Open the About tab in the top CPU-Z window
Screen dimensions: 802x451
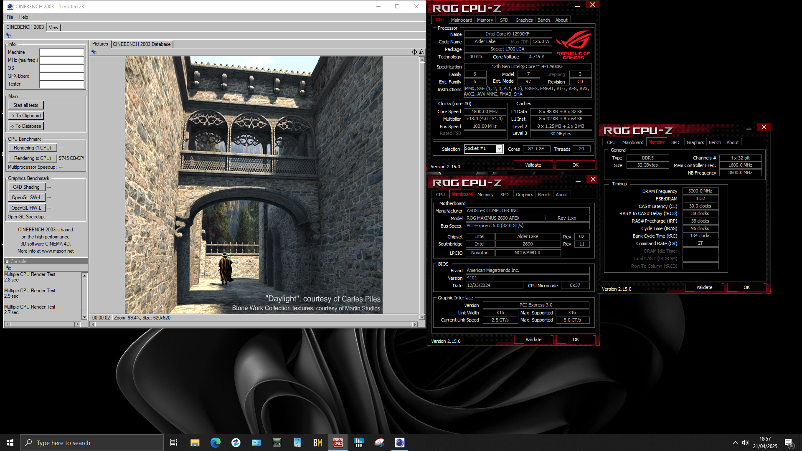pyautogui.click(x=561, y=20)
